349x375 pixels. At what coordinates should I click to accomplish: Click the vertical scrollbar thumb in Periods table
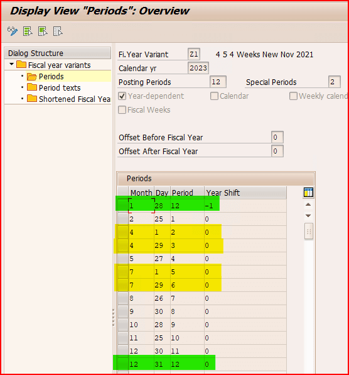pos(308,232)
